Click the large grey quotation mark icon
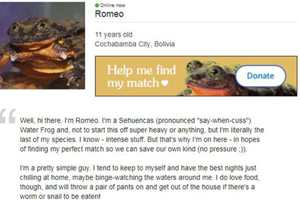Screen dimensions: 300x200 (x=7, y=116)
